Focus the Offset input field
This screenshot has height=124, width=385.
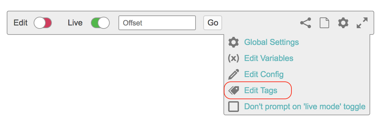tap(157, 23)
